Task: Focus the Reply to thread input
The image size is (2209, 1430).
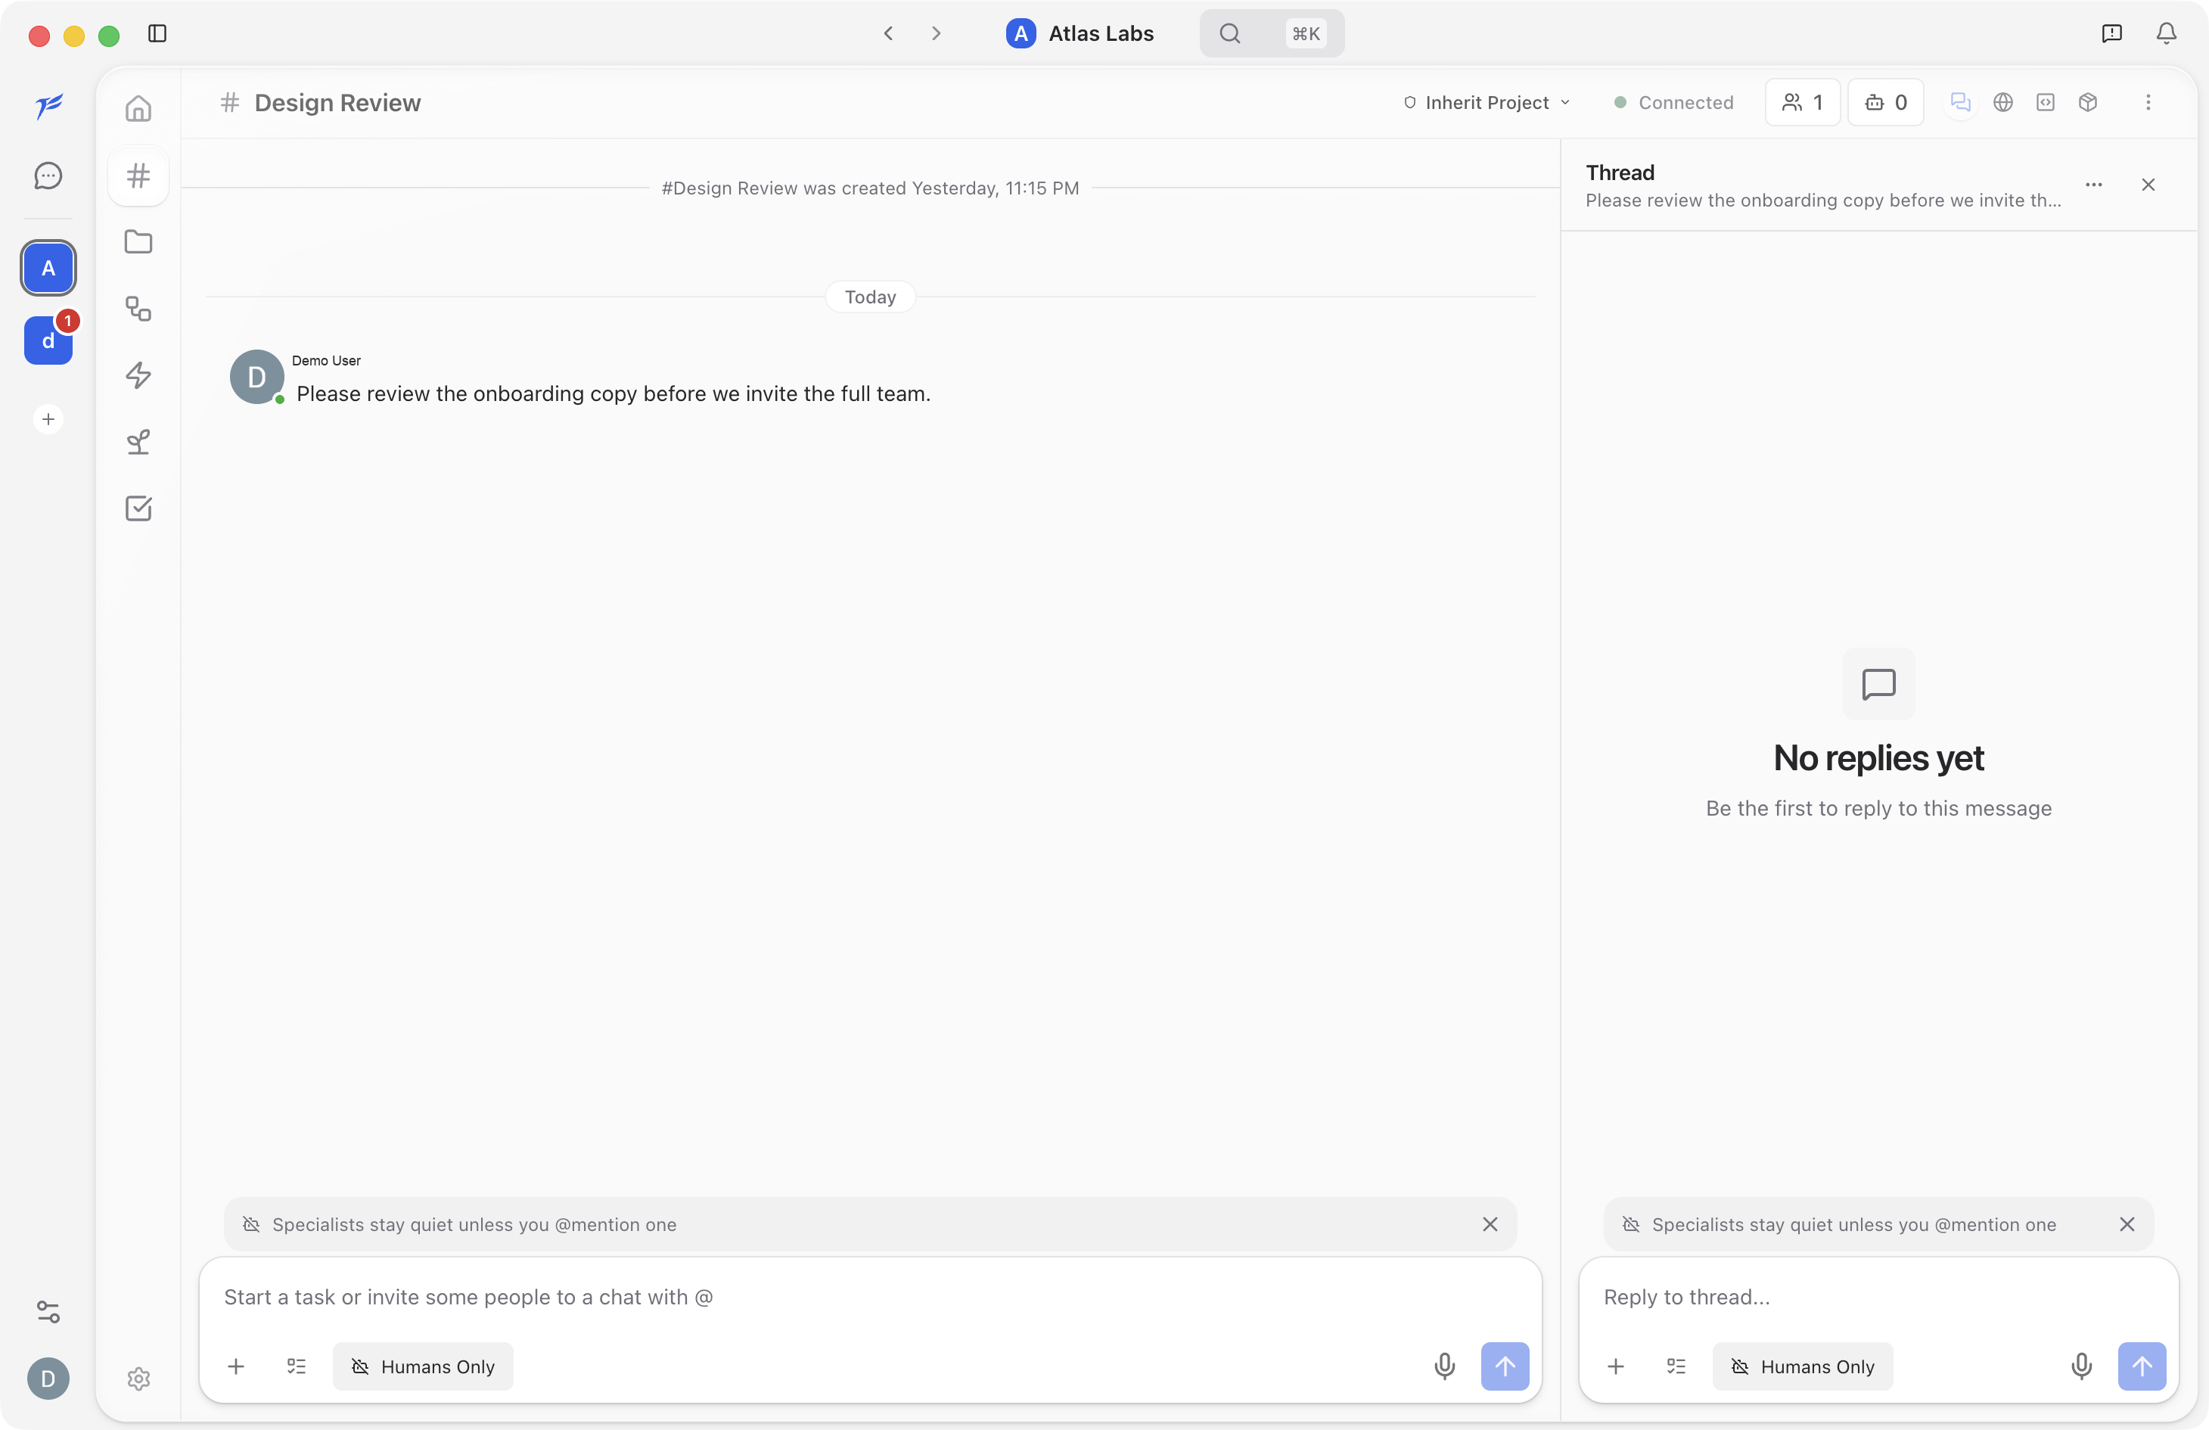Action: (x=1878, y=1297)
